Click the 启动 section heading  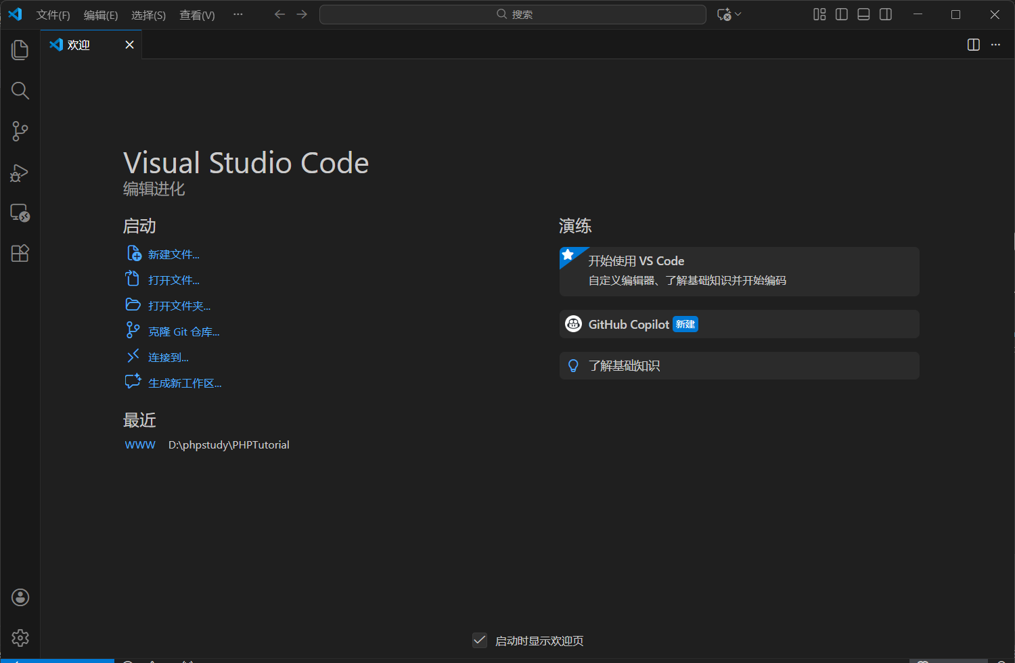coord(139,226)
